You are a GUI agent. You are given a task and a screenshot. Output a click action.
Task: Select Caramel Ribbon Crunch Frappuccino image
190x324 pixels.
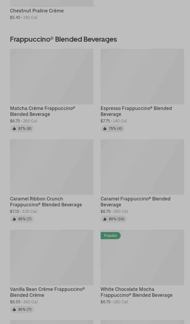click(x=52, y=167)
